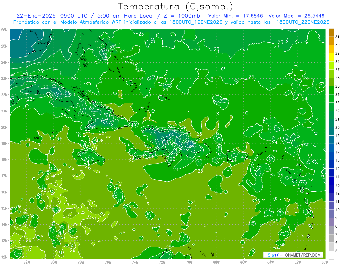Click the 21N latitude axis label
Screen dimensions: 345x266
point(4,111)
